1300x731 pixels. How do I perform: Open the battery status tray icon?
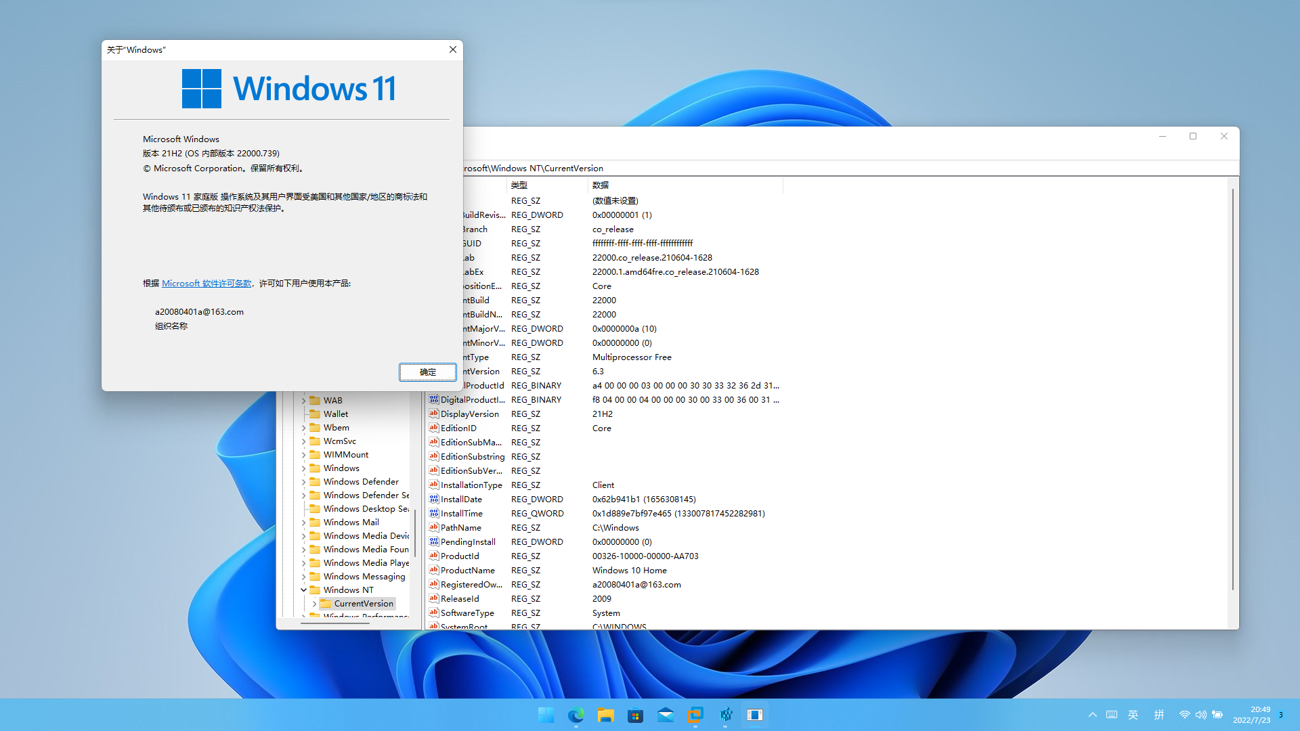pos(1217,715)
